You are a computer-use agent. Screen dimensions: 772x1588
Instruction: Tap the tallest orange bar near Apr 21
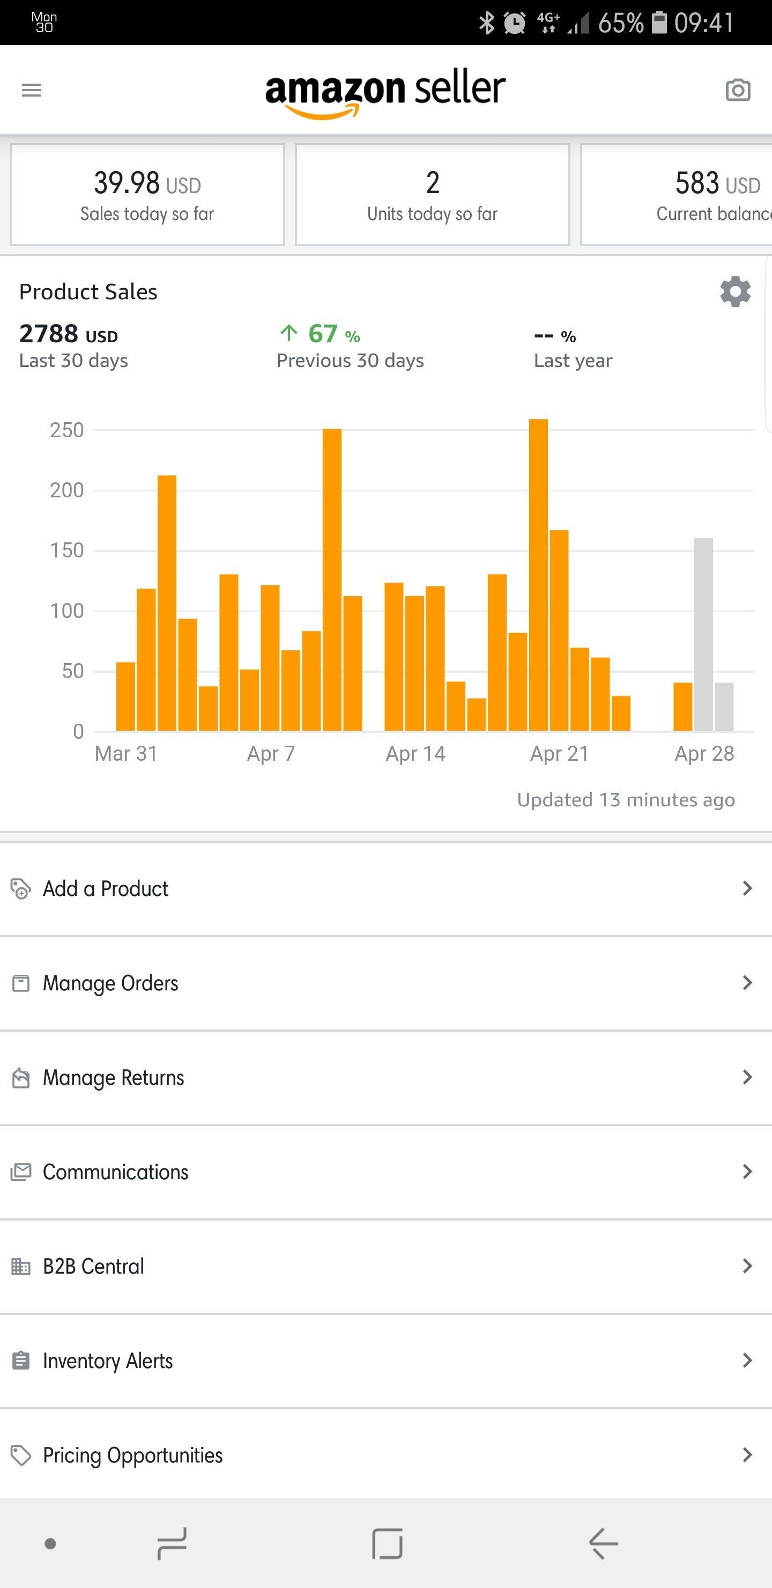pos(538,574)
